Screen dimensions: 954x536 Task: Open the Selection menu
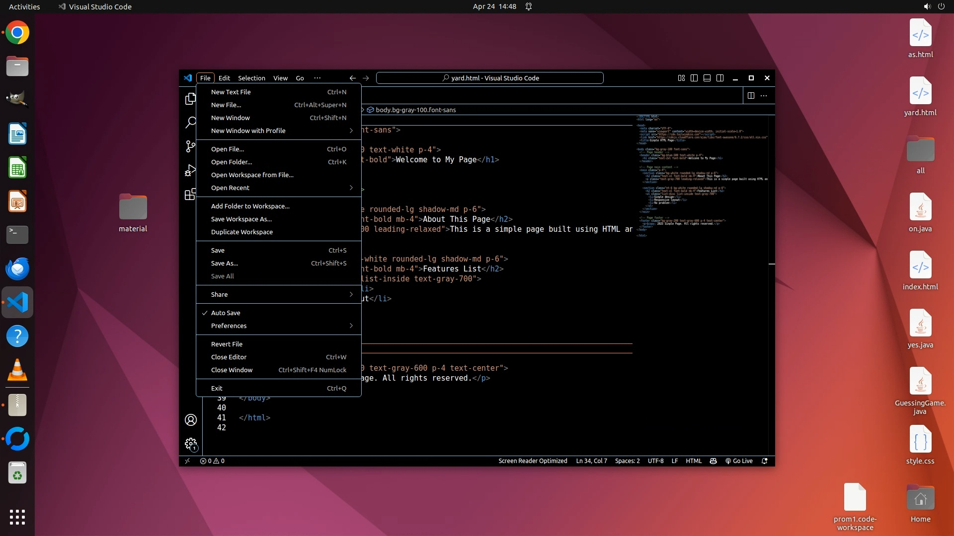[251, 78]
